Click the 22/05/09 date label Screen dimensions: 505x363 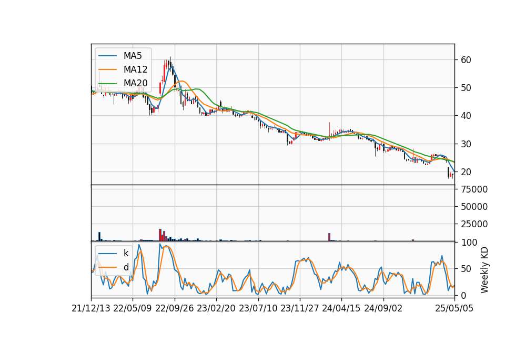point(133,308)
